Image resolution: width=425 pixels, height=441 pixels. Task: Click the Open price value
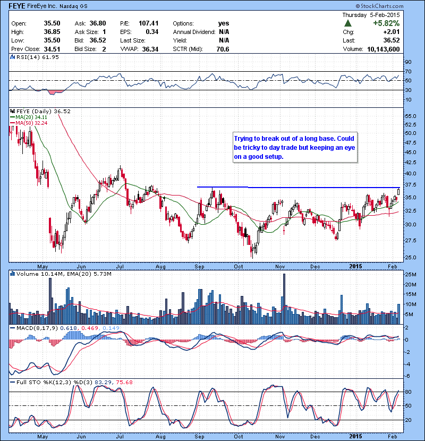point(52,23)
